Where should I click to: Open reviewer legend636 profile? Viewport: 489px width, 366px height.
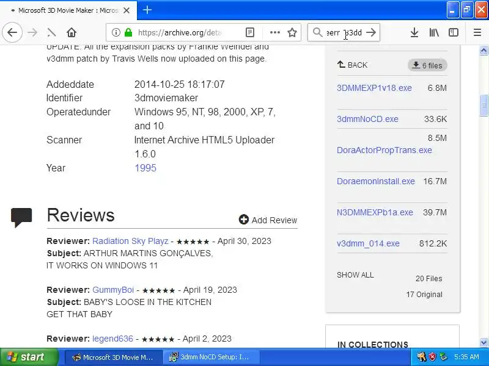point(112,339)
